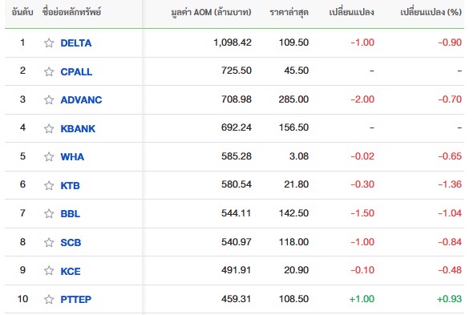This screenshot has height=315, width=473.
Task: Favorite PTTEP using its star icon
Action: [49, 299]
